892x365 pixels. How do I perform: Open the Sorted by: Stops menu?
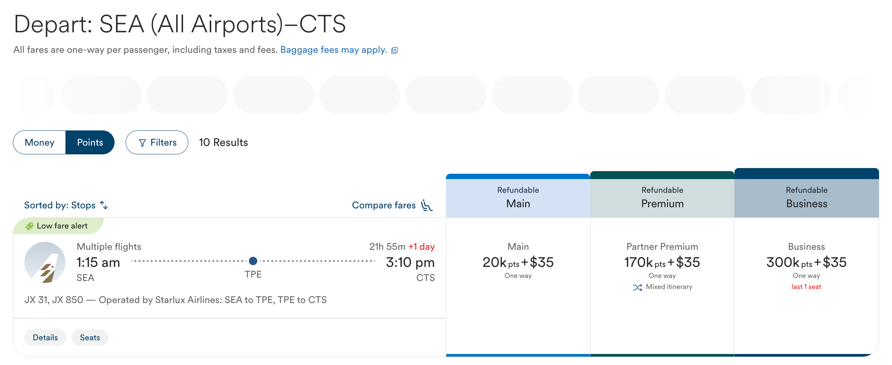pyautogui.click(x=60, y=205)
